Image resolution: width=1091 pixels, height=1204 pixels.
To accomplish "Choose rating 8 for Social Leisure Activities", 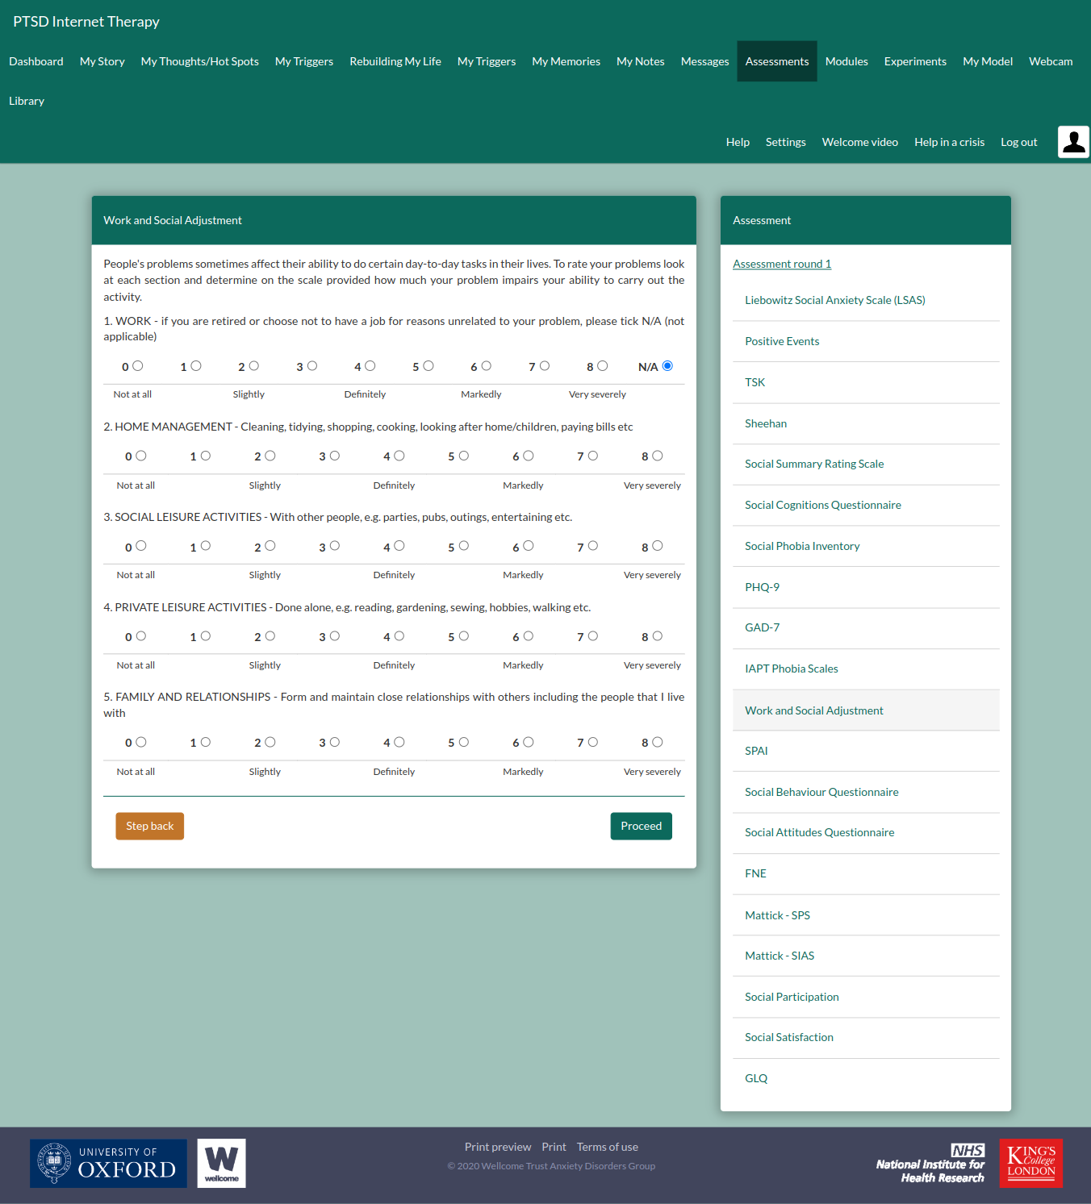I will coord(658,546).
